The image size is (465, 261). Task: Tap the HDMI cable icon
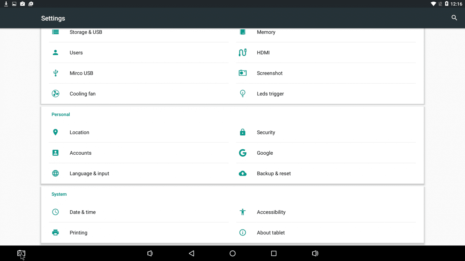242,53
